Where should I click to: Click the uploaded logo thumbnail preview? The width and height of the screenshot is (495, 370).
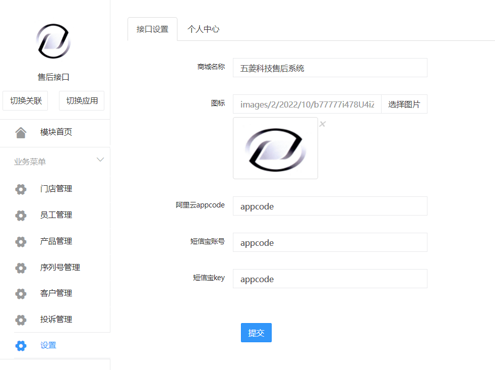(x=275, y=148)
